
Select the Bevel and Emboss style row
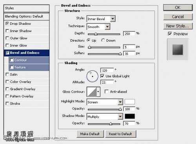tap(27, 53)
